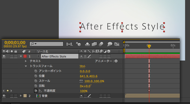Screen dimensions: 190x104
Task: Click the yellow current time indicator handle
Action: pyautogui.click(x=149, y=46)
